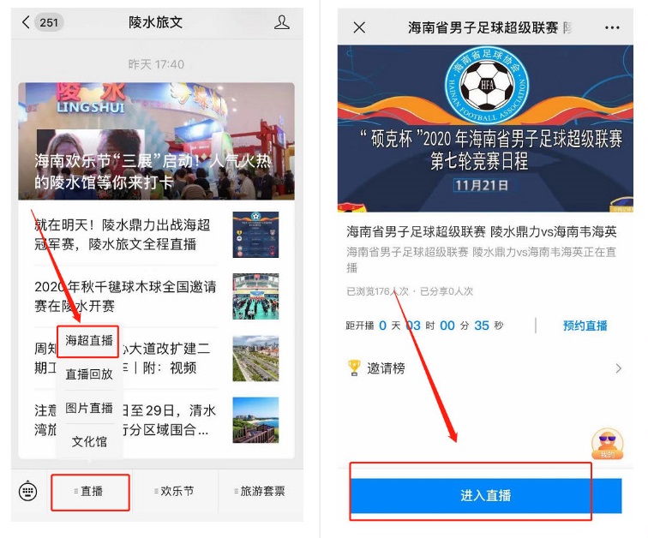Viewport: 648px width, 538px height.
Task: Close the live page with X icon
Action: (x=359, y=27)
